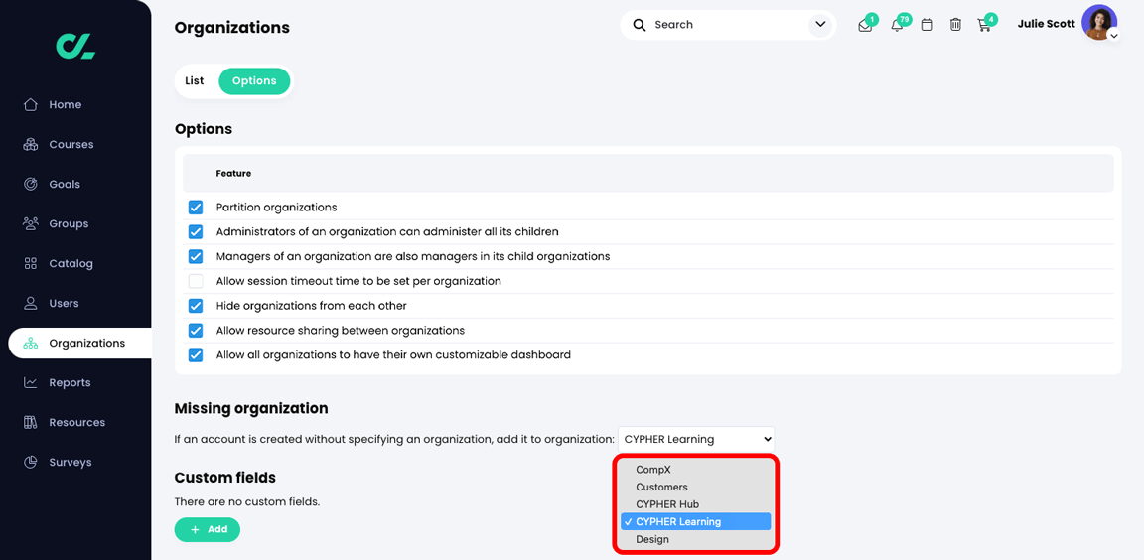The image size is (1144, 560).
Task: Click the Courses cubes icon
Action: pyautogui.click(x=31, y=144)
